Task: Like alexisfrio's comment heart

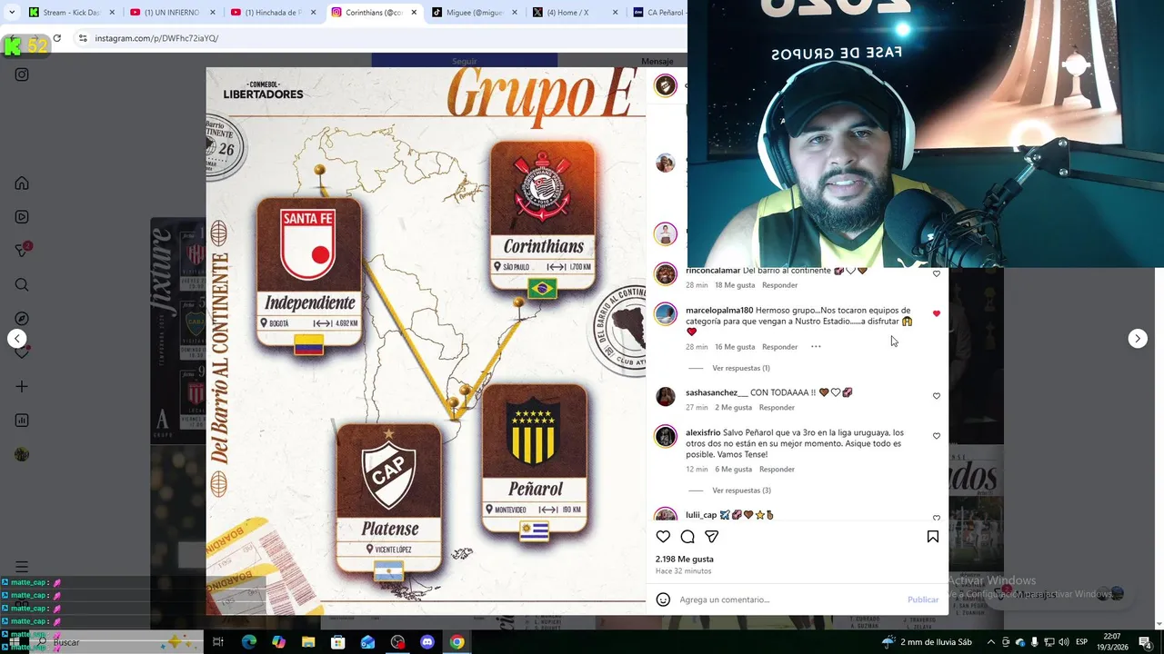Action: [937, 436]
